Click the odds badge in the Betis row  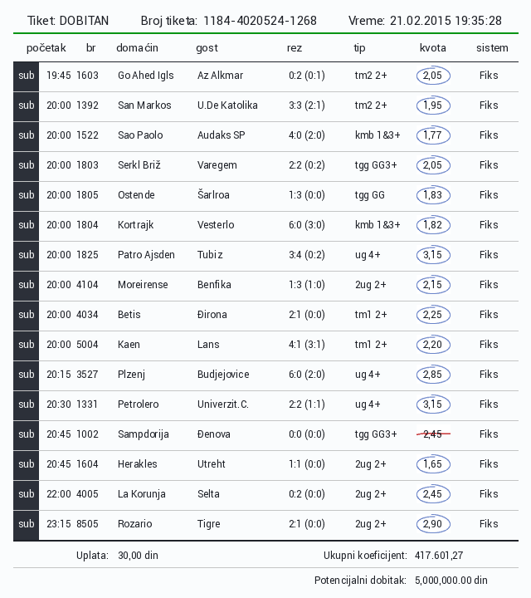click(x=433, y=315)
